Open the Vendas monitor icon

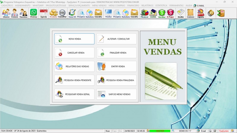pyautogui.click(x=108, y=13)
